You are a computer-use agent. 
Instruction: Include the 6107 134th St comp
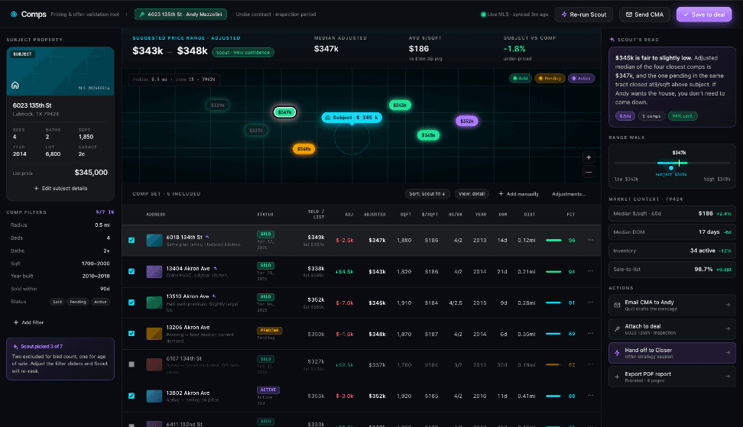point(131,364)
